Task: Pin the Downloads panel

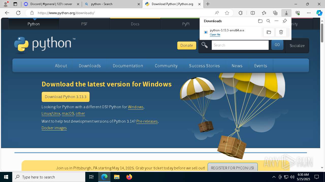Action: tap(285, 21)
